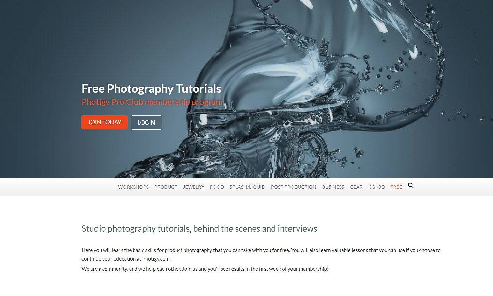
Task: Select the CGI/3D menu item
Action: click(376, 187)
